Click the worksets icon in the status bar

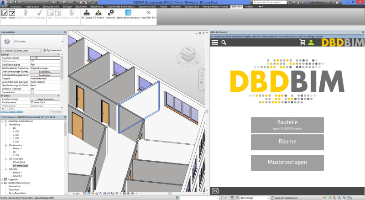[177, 198]
